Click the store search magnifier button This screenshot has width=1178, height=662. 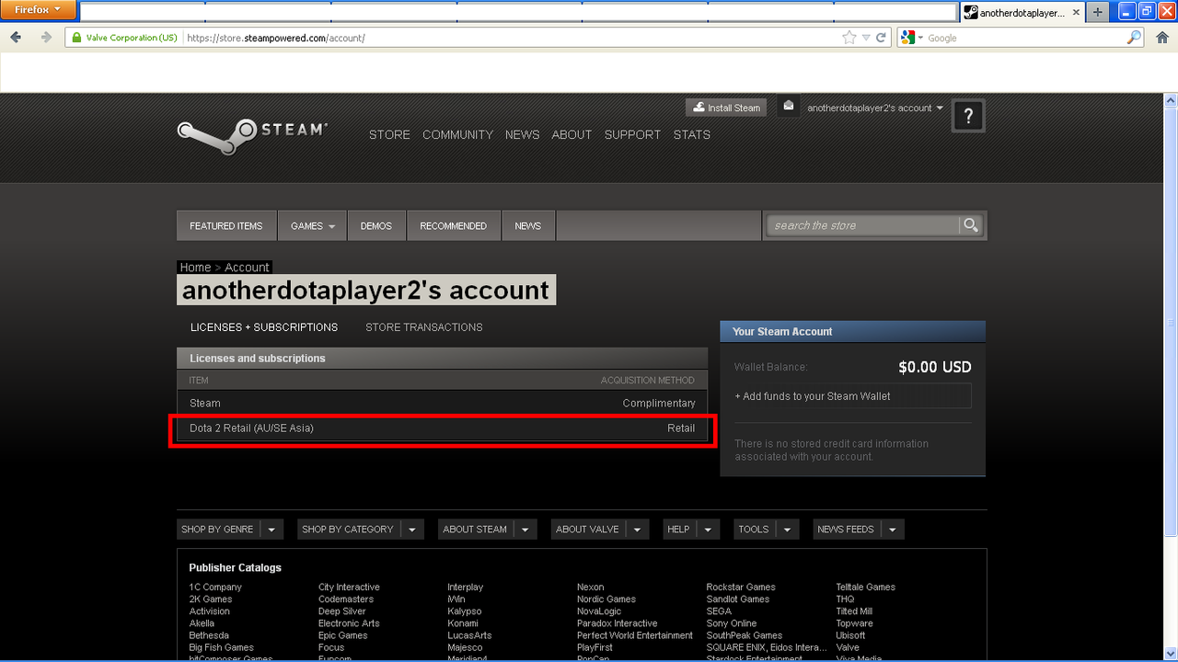pyautogui.click(x=970, y=225)
